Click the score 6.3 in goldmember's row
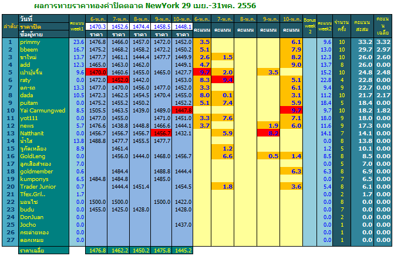The height and width of the screenshot is (256, 394). pyautogui.click(x=291, y=172)
